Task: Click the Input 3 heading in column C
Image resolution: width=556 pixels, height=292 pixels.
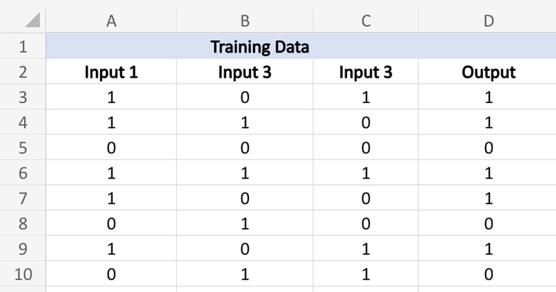Action: [366, 72]
